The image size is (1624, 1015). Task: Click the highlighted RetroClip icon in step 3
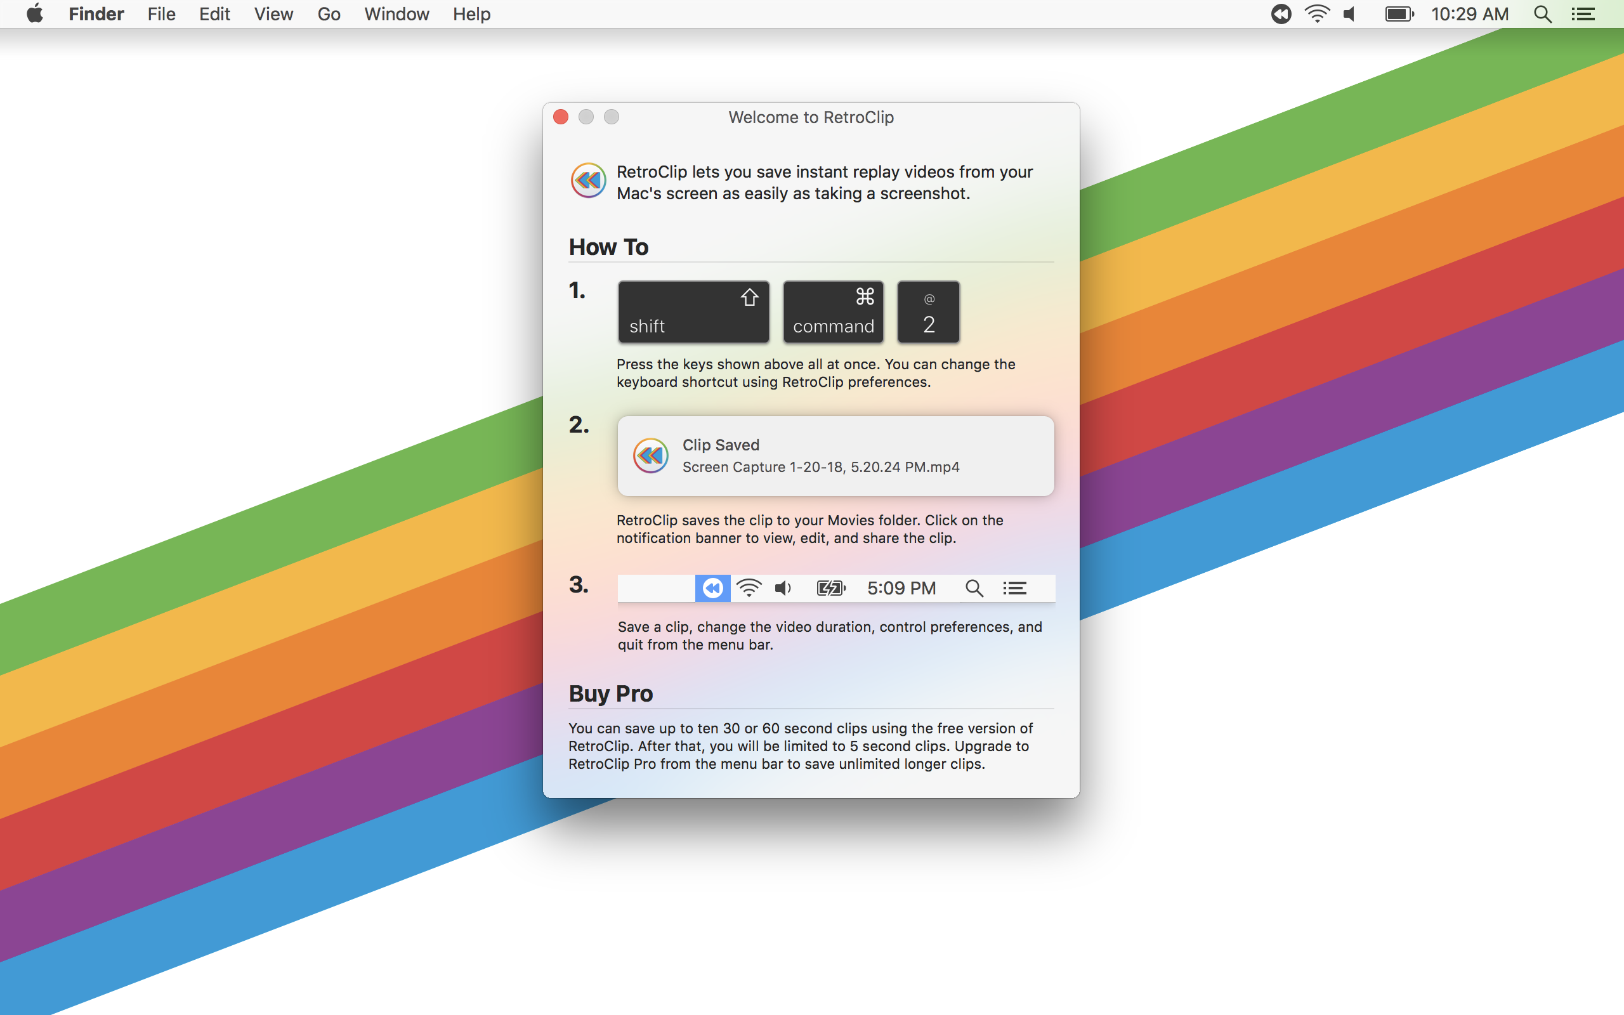(x=712, y=589)
